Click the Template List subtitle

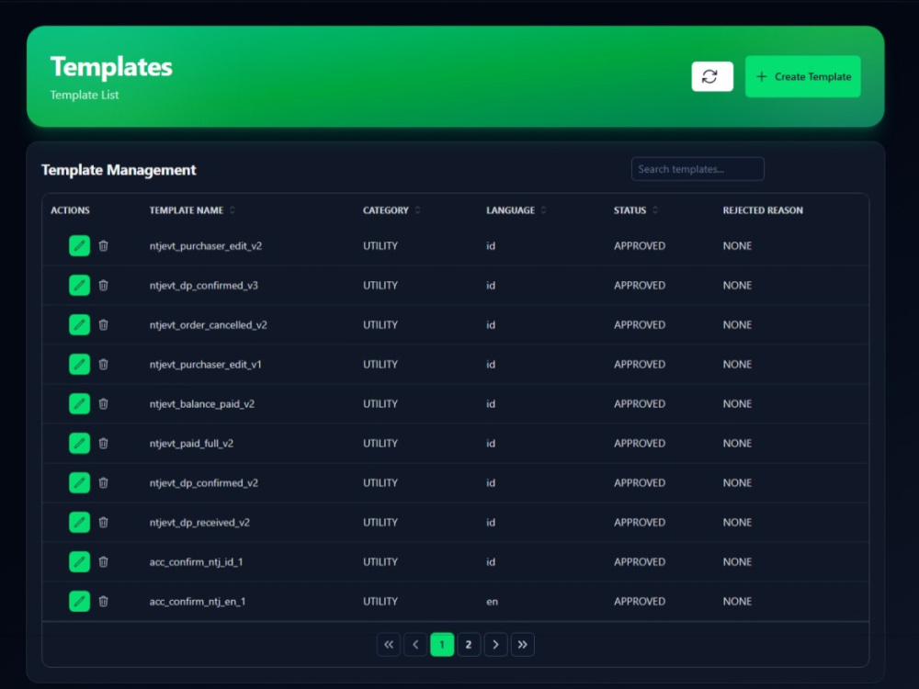coord(85,95)
